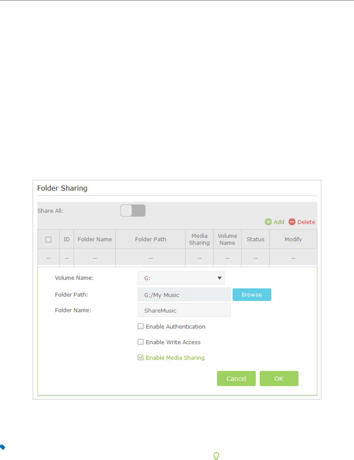This screenshot has width=354, height=460.
Task: Enable Authentication checkbox
Action: tap(141, 327)
